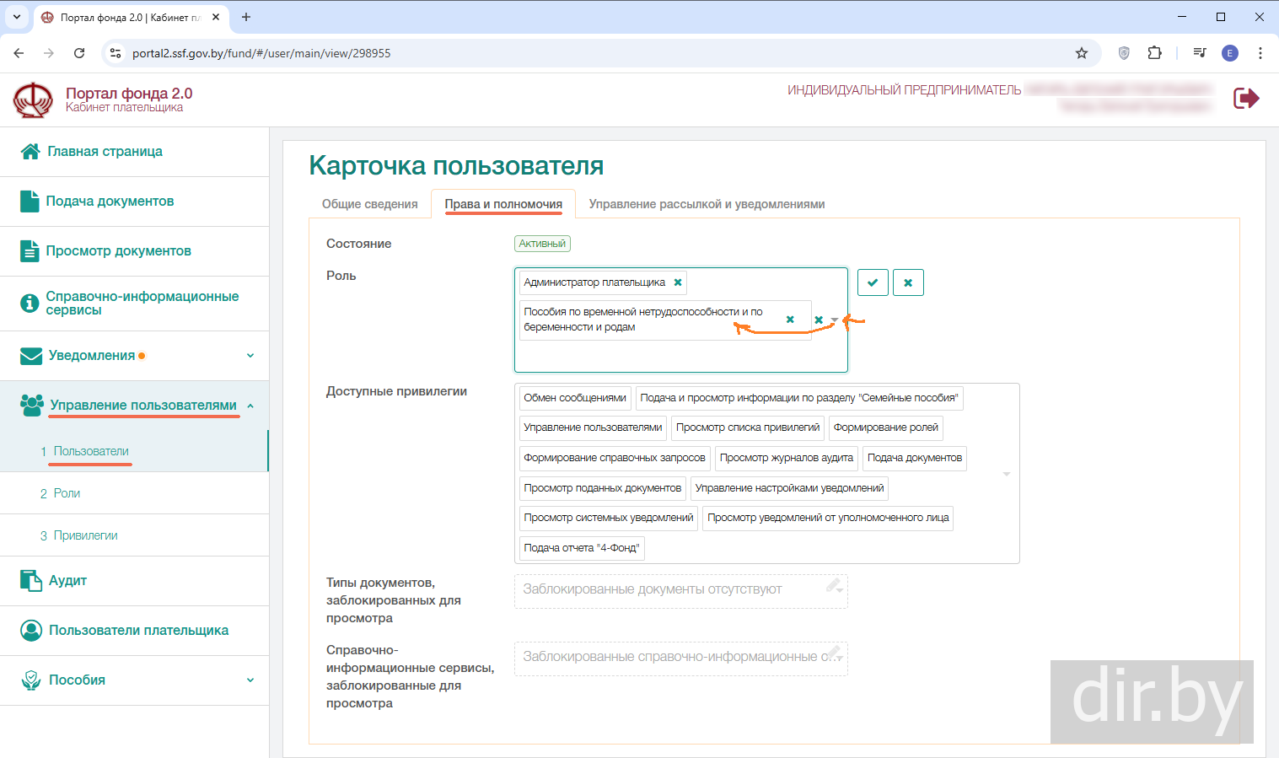Open the Подача документов section
The width and height of the screenshot is (1279, 758).
pos(110,202)
